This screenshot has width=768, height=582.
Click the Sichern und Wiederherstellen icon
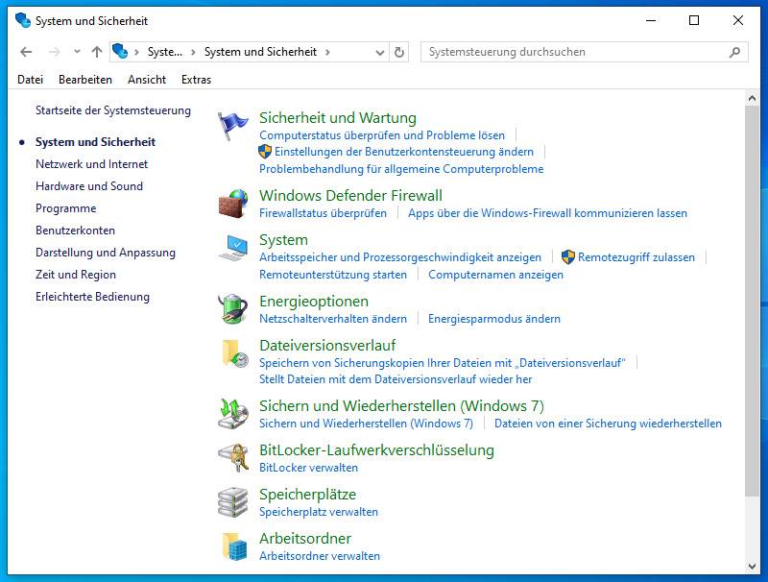(233, 414)
